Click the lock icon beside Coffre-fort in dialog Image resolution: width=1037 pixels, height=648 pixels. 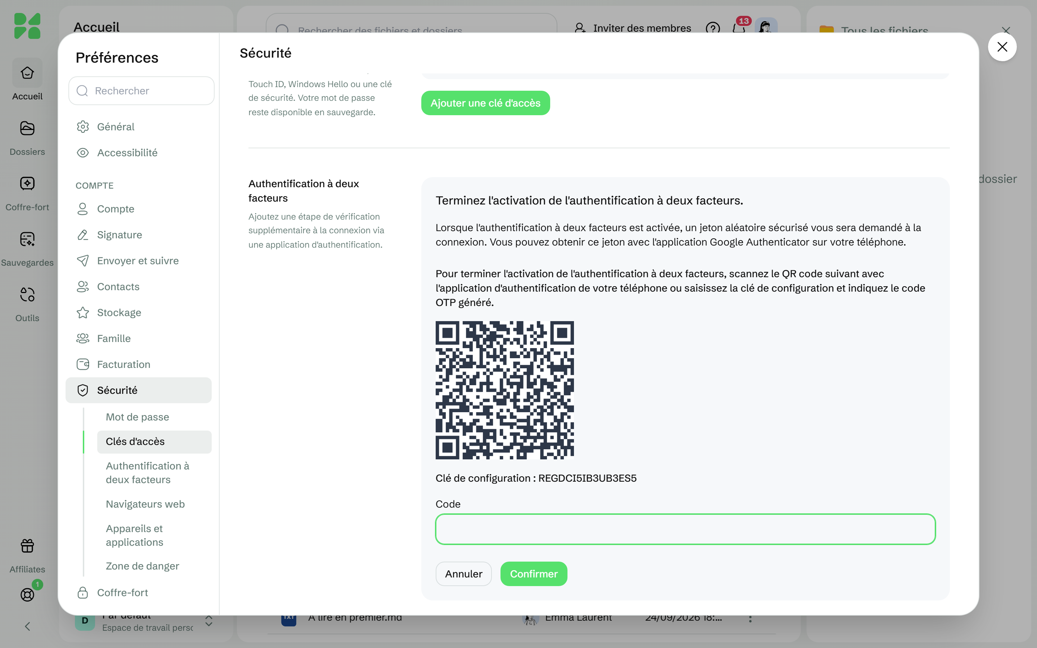pos(83,593)
